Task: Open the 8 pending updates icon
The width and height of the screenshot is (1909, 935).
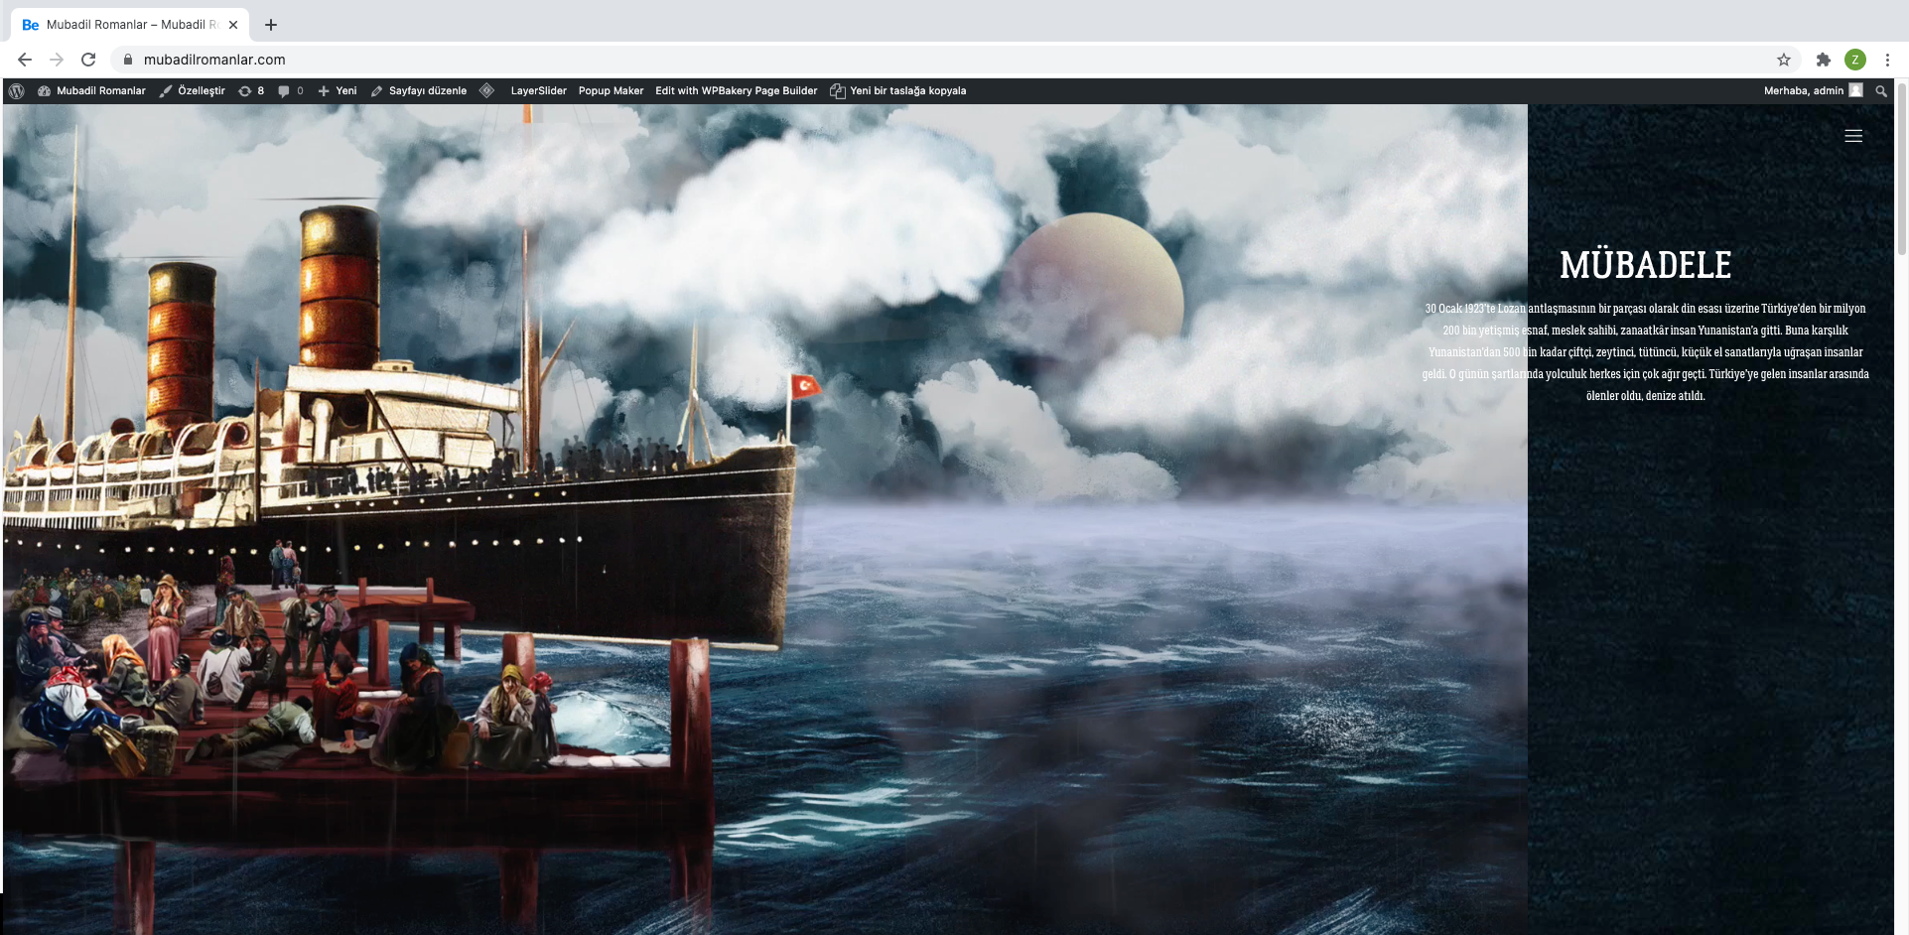Action: pyautogui.click(x=251, y=90)
